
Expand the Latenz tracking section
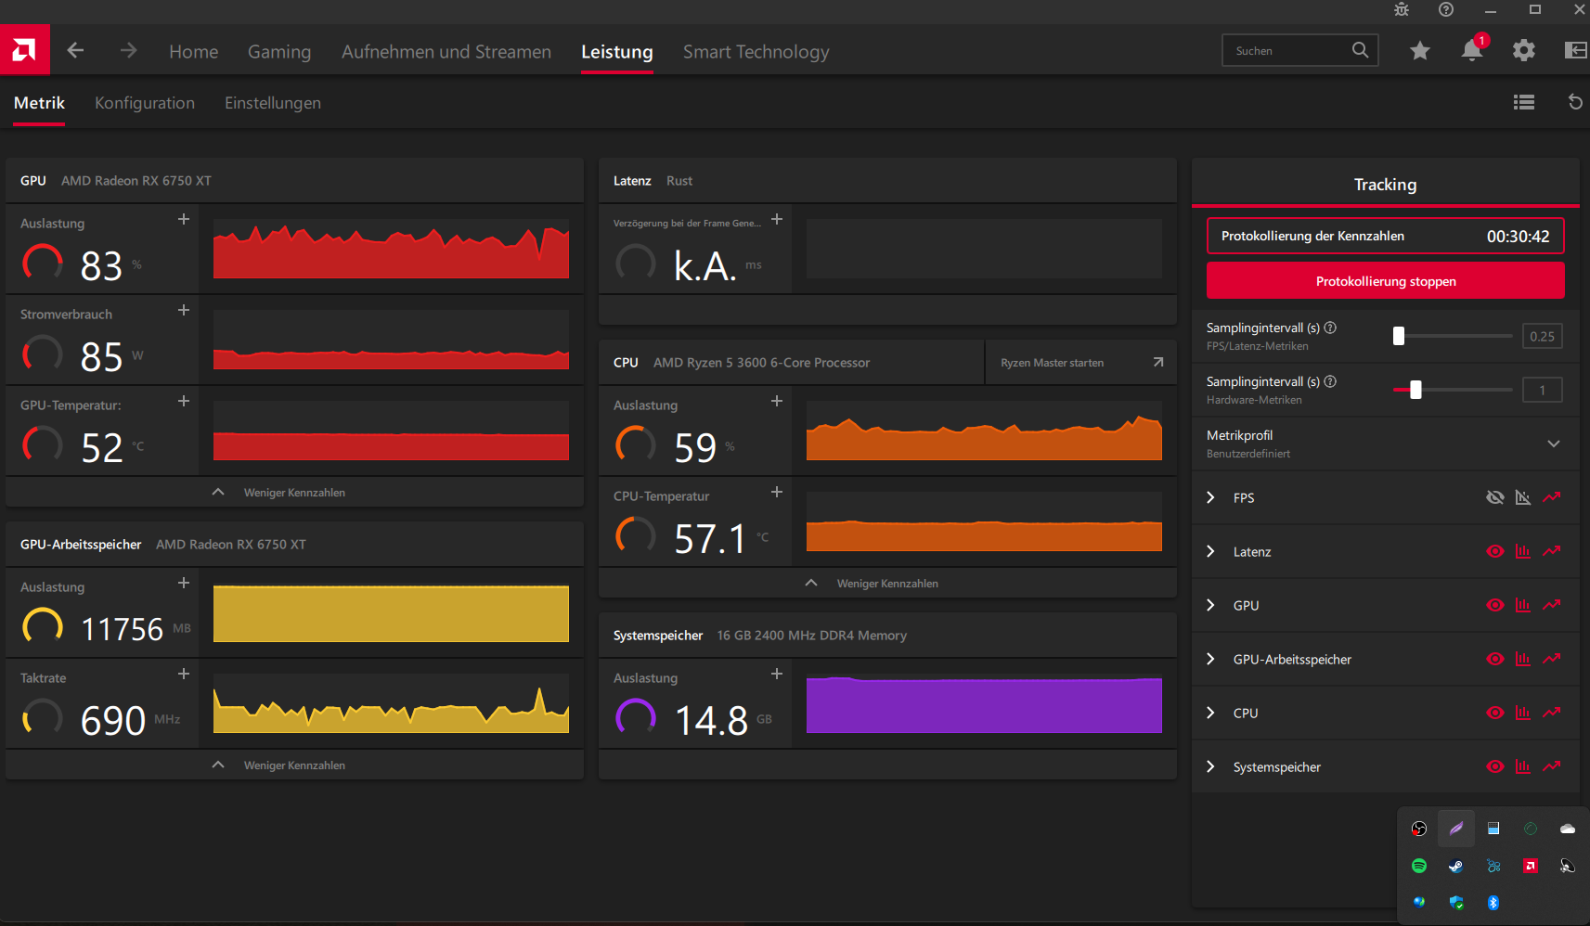(x=1210, y=551)
